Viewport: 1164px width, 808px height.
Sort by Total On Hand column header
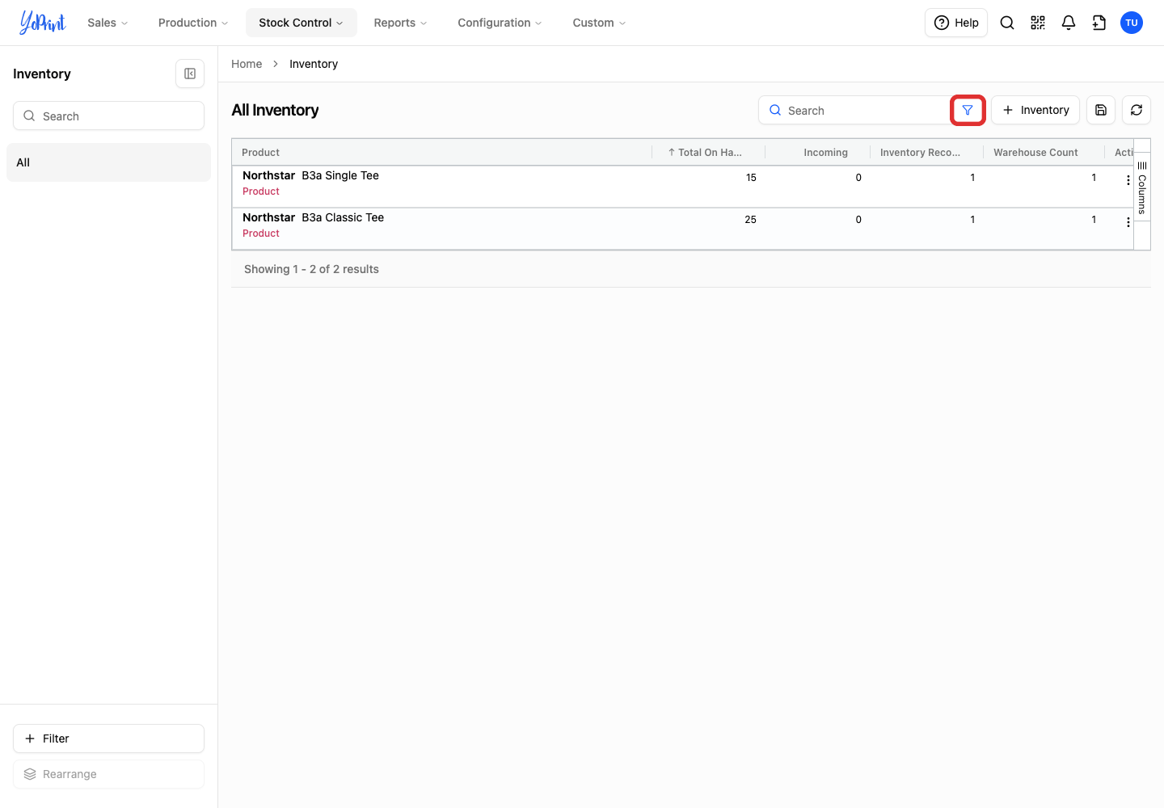point(709,152)
